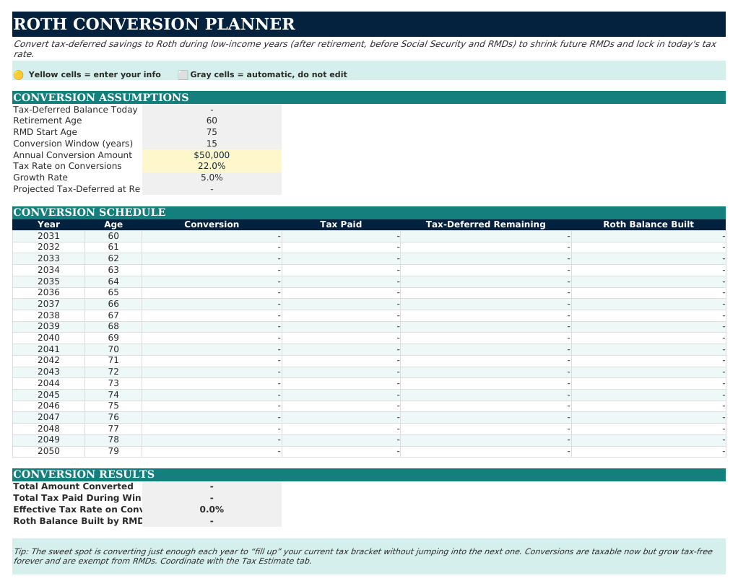Click the Gray cells legend text
Image resolution: width=738 pixels, height=586 pixels.
[x=269, y=75]
